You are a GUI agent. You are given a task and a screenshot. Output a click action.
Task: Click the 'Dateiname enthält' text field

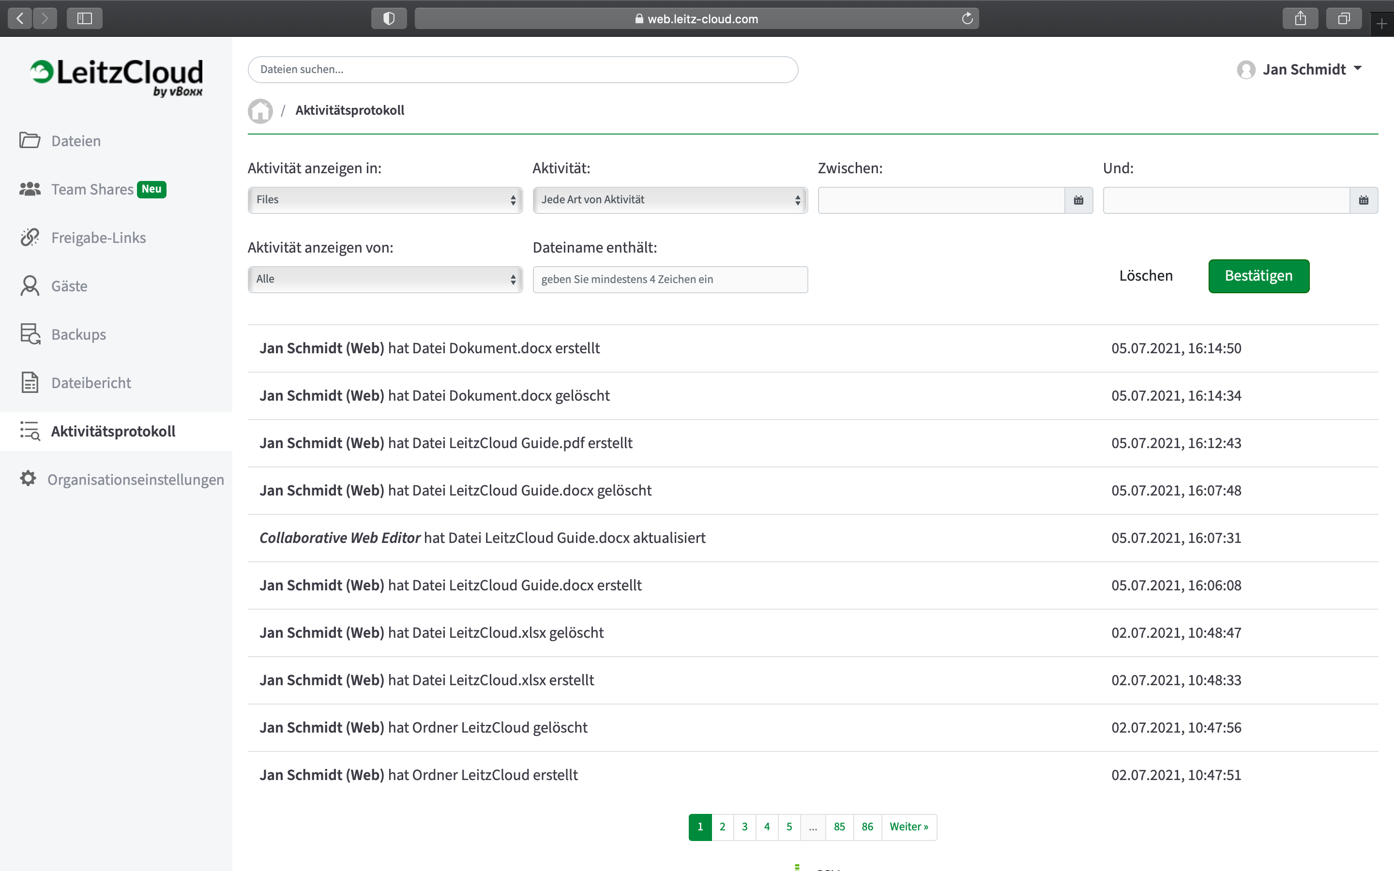[x=669, y=279]
